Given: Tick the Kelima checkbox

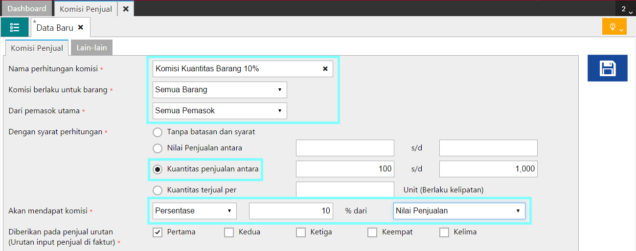Looking at the screenshot, I should coord(444,232).
